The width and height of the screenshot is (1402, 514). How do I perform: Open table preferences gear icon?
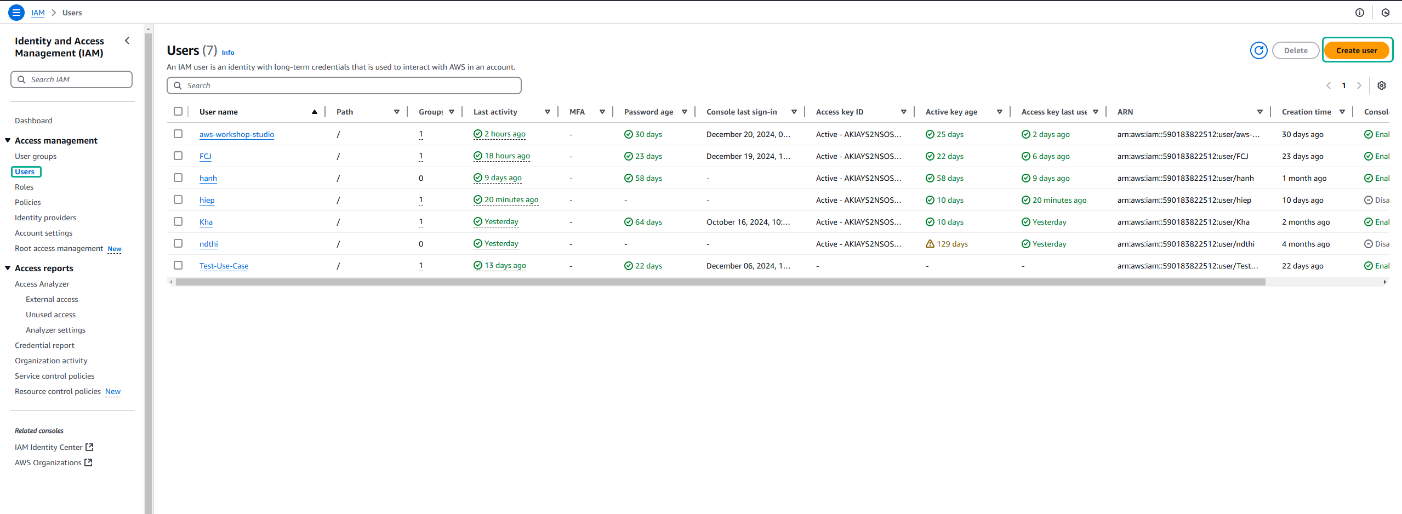[x=1382, y=85]
